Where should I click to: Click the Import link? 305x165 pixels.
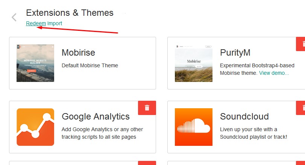click(55, 23)
